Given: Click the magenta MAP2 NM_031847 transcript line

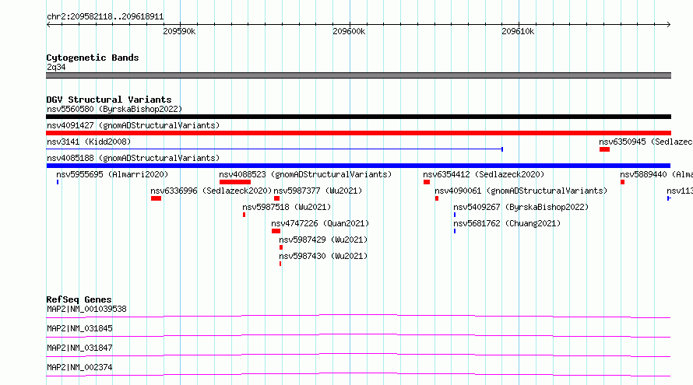Looking at the screenshot, I should pyautogui.click(x=358, y=355).
